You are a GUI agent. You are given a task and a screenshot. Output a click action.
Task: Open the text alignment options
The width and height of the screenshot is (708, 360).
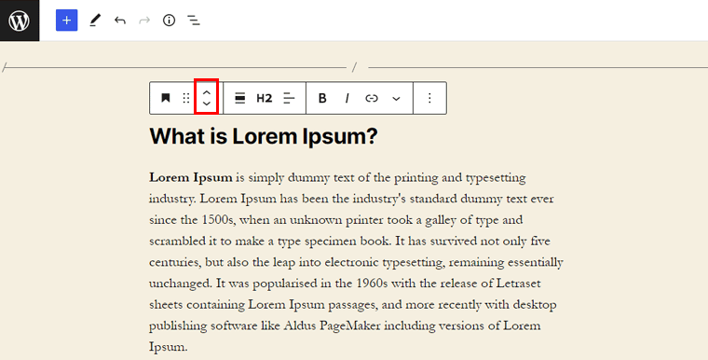289,98
